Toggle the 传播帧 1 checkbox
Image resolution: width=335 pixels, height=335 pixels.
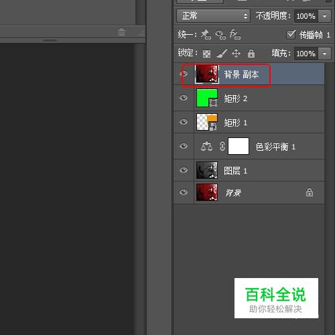pyautogui.click(x=291, y=34)
